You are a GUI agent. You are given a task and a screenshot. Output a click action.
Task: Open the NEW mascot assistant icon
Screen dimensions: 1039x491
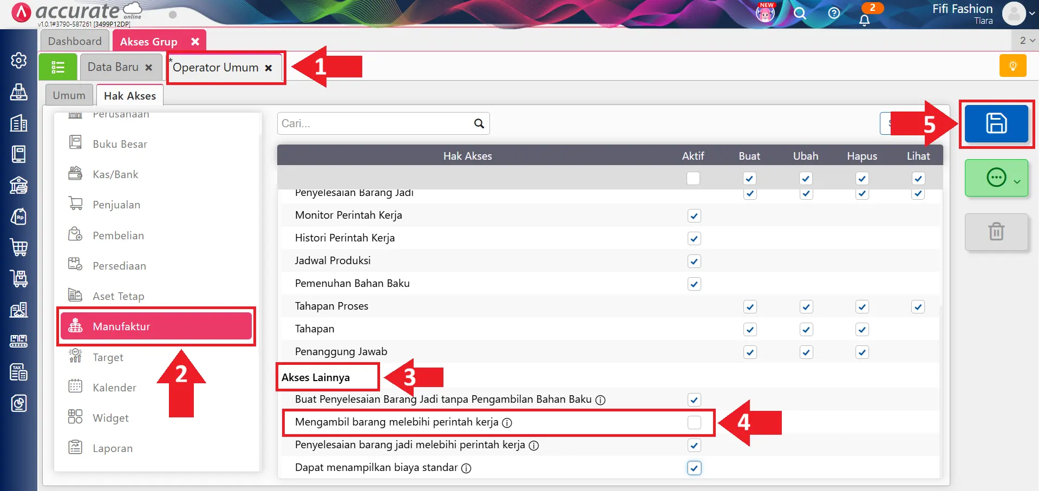pyautogui.click(x=765, y=13)
